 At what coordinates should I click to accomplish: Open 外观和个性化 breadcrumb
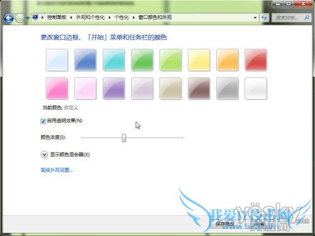coord(90,17)
